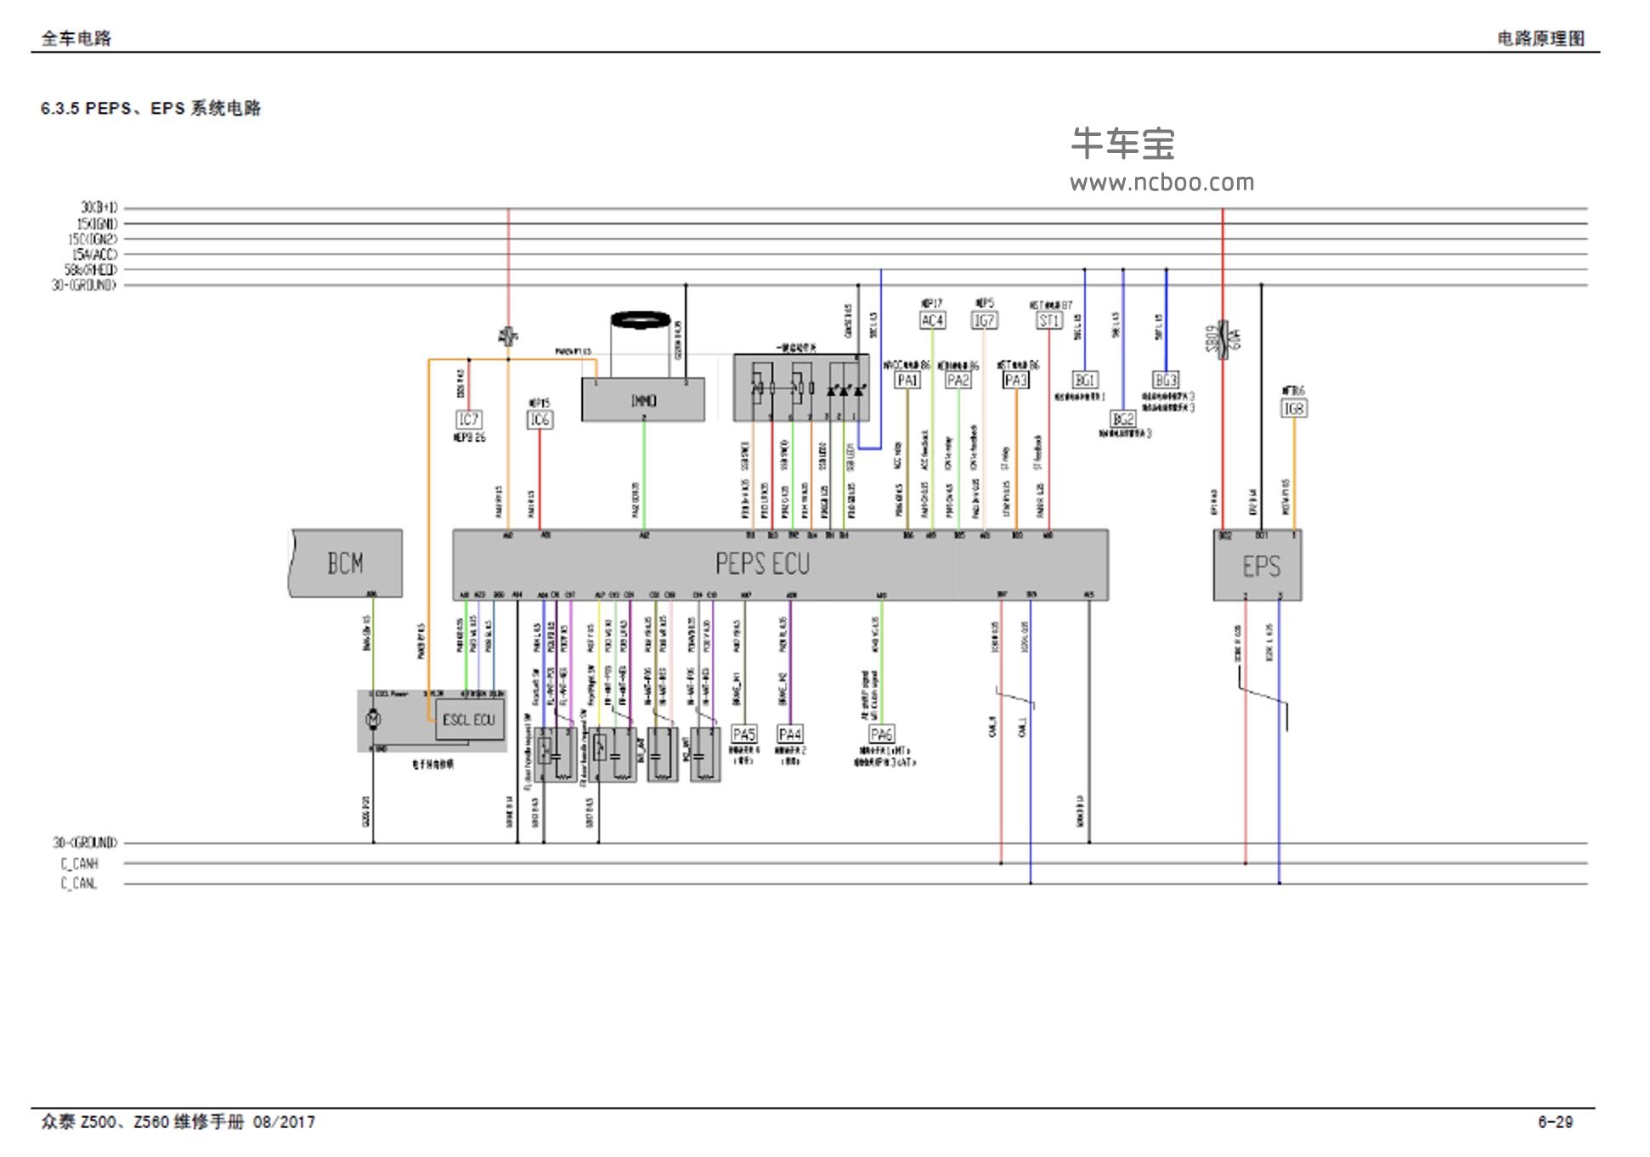Select the heading 6.3.5 PEPS、EPS 系统电路
The height and width of the screenshot is (1157, 1650).
[150, 108]
